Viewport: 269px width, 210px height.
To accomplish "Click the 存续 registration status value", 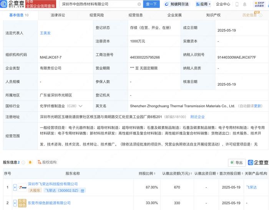I will tap(151, 28).
